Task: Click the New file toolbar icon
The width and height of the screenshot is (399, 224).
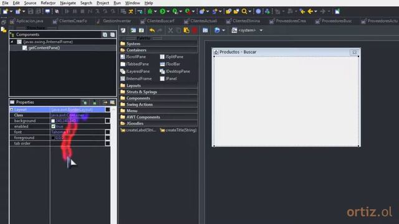Action: click(x=6, y=11)
